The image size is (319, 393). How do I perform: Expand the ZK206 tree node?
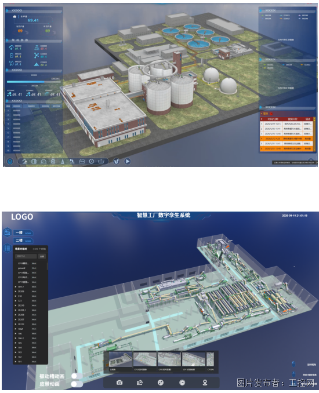tap(16, 292)
